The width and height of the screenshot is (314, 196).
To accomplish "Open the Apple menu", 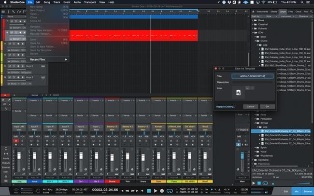I will click(5, 2).
